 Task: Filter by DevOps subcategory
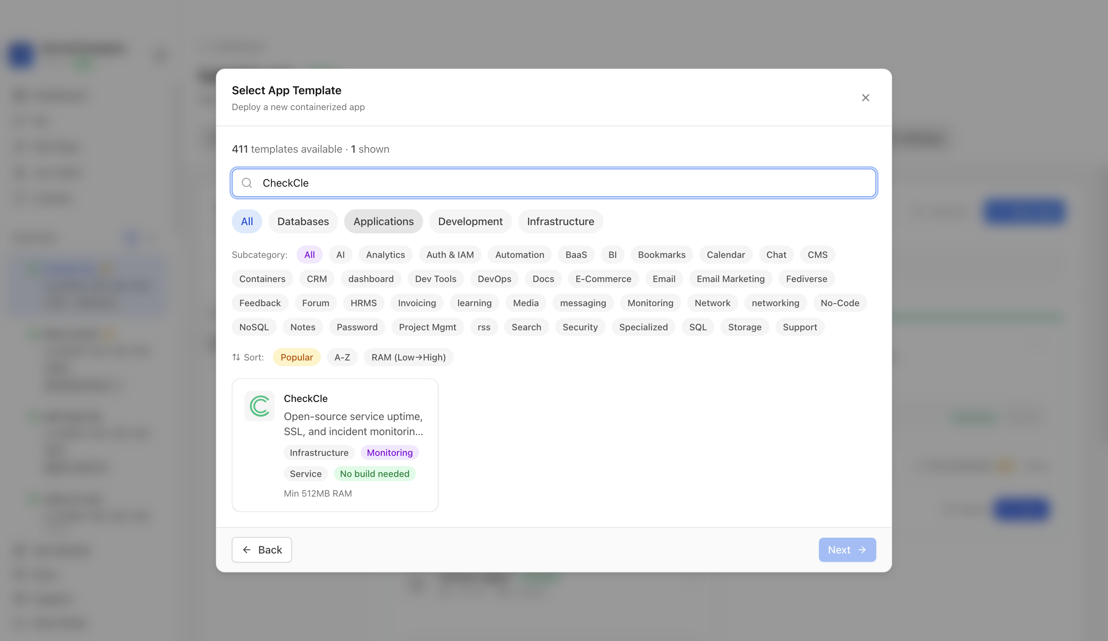click(x=494, y=279)
